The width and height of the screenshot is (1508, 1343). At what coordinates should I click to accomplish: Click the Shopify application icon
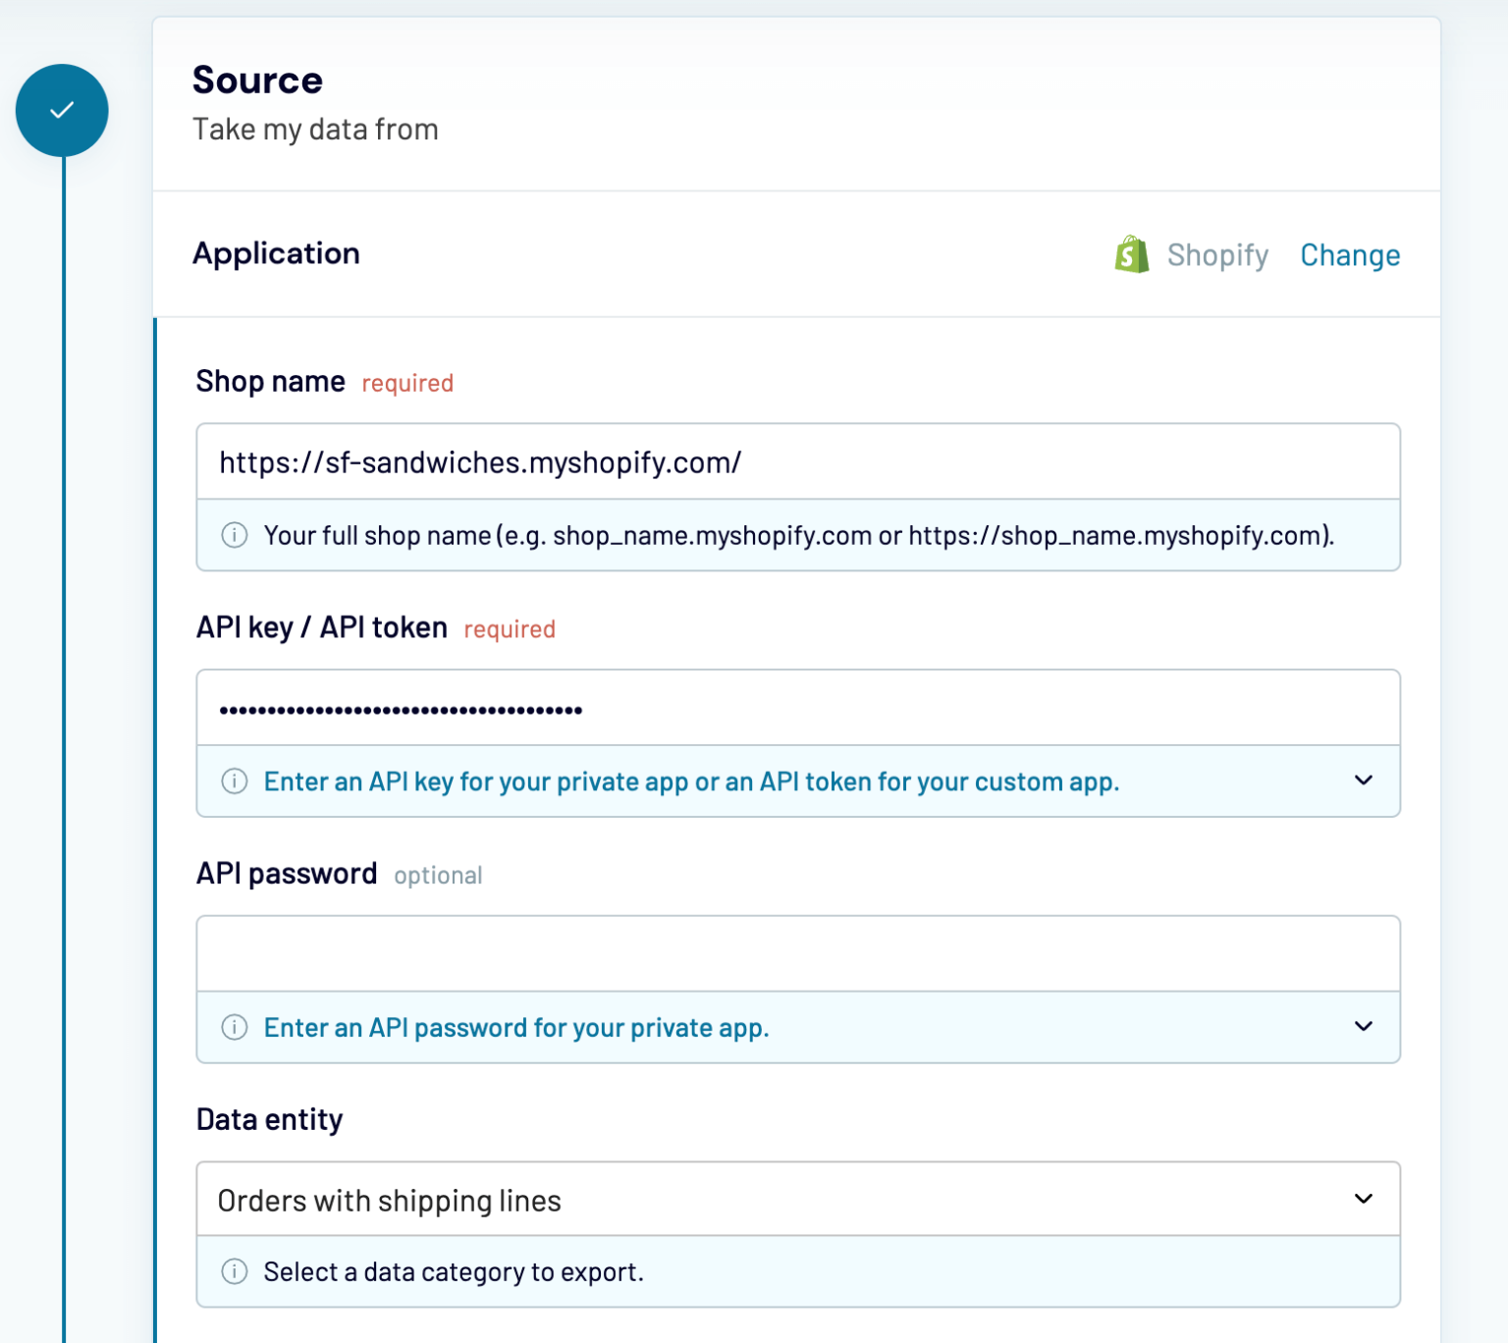coord(1133,254)
